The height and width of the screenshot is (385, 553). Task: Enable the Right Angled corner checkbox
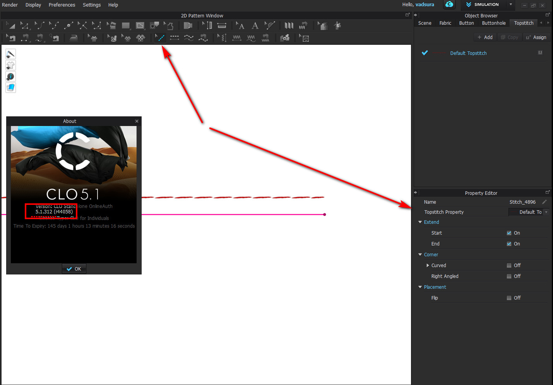509,276
